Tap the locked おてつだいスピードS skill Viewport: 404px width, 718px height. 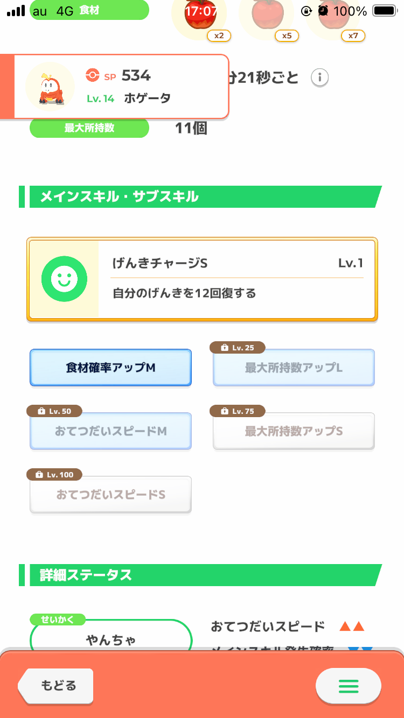click(110, 495)
